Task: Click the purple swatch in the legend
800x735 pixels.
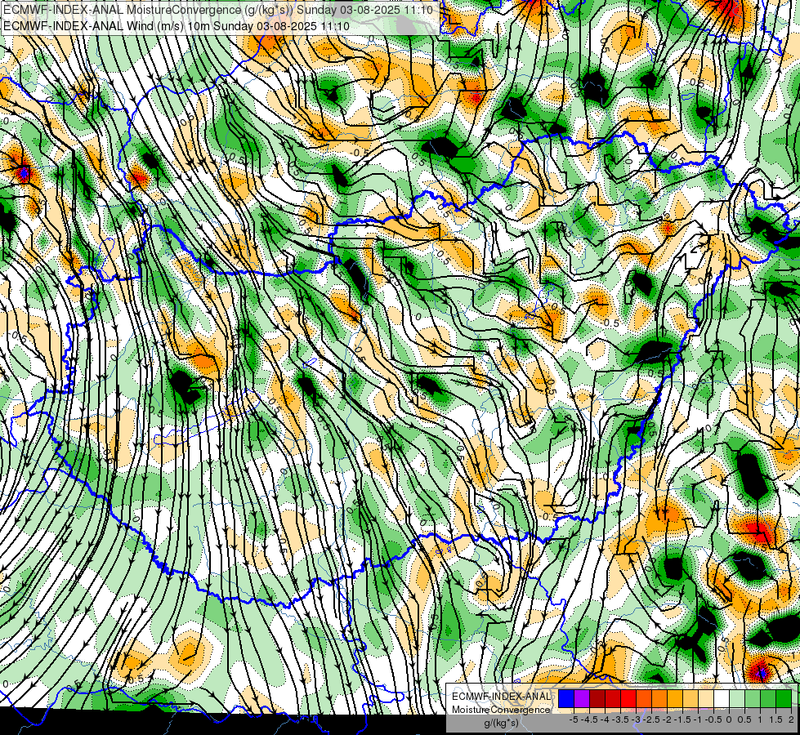Action: (x=582, y=699)
